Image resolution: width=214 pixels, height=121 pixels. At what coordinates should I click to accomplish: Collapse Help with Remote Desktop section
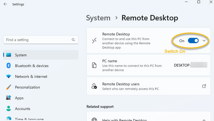204,120
